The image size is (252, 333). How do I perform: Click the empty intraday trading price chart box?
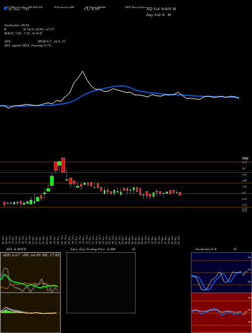click(x=101, y=283)
